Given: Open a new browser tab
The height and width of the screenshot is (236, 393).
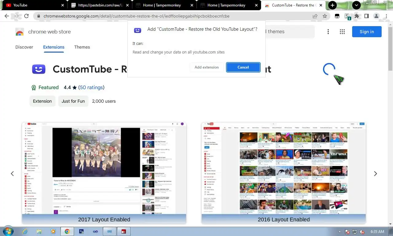Looking at the screenshot, I should (x=333, y=5).
